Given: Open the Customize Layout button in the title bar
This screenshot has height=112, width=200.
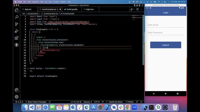Looking at the screenshot, I should pyautogui.click(x=142, y=5).
